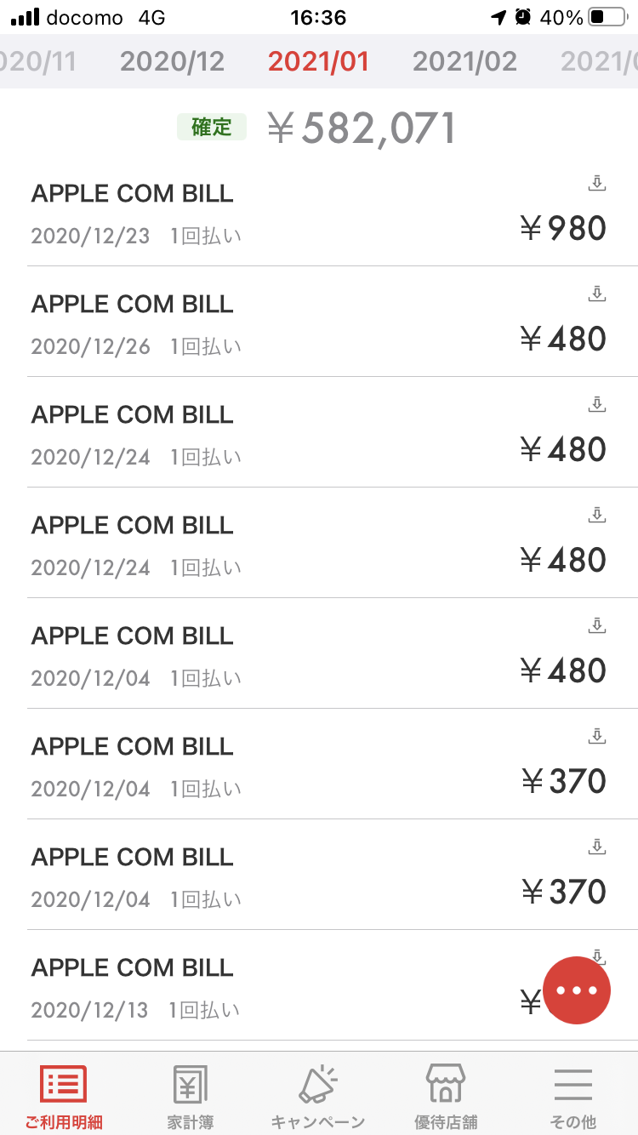This screenshot has width=638, height=1135.
Task: Switch to the 2020/12 billing month
Action: click(x=172, y=61)
